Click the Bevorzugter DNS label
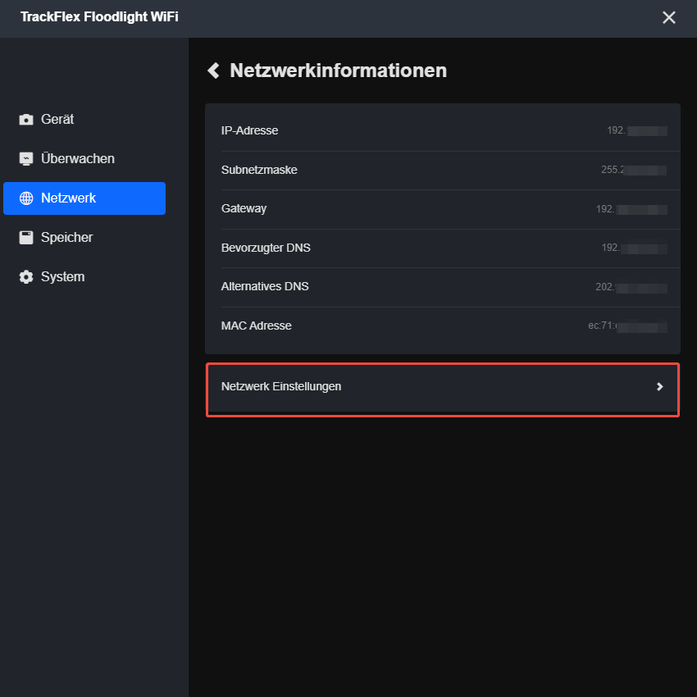The width and height of the screenshot is (697, 697). click(266, 248)
